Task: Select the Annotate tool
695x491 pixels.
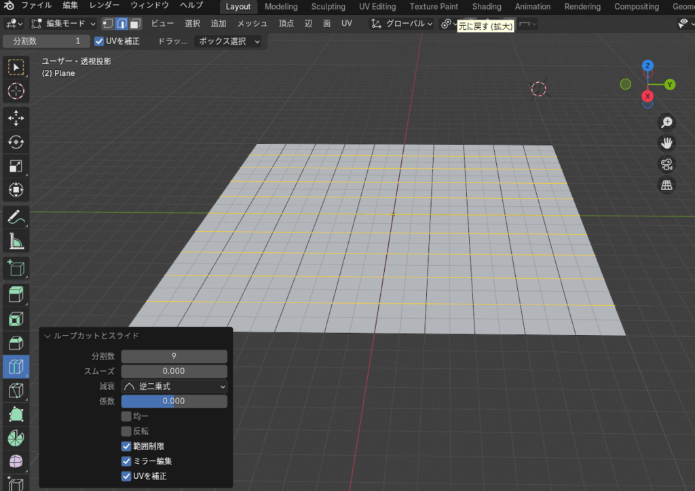Action: coord(16,217)
